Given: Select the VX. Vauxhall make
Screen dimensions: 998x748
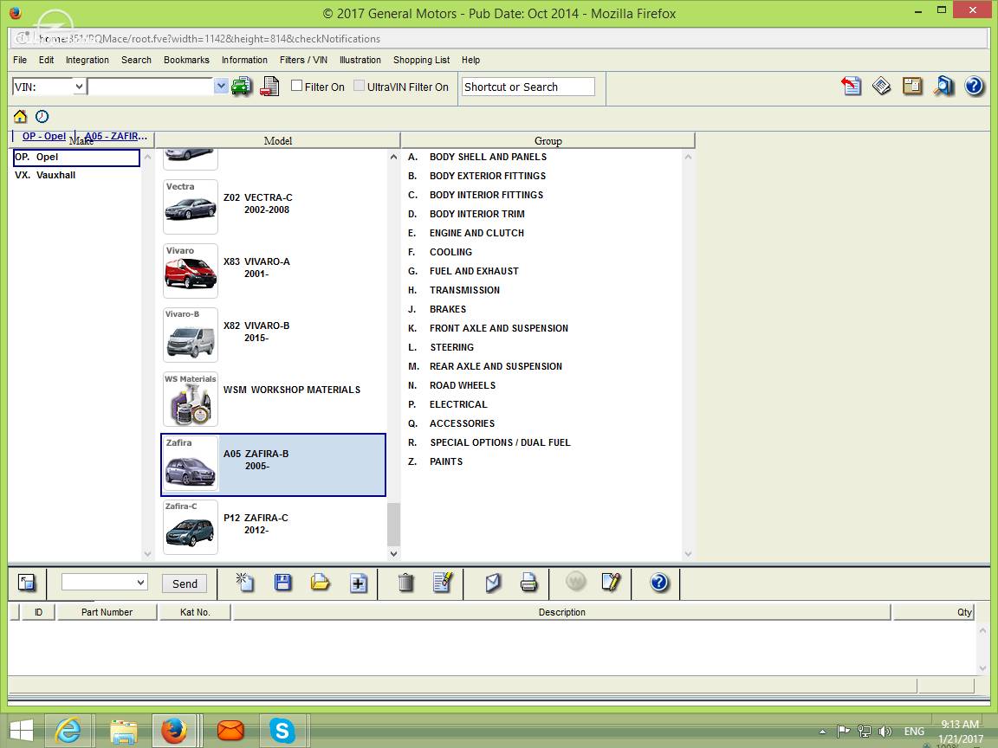Looking at the screenshot, I should pyautogui.click(x=45, y=175).
